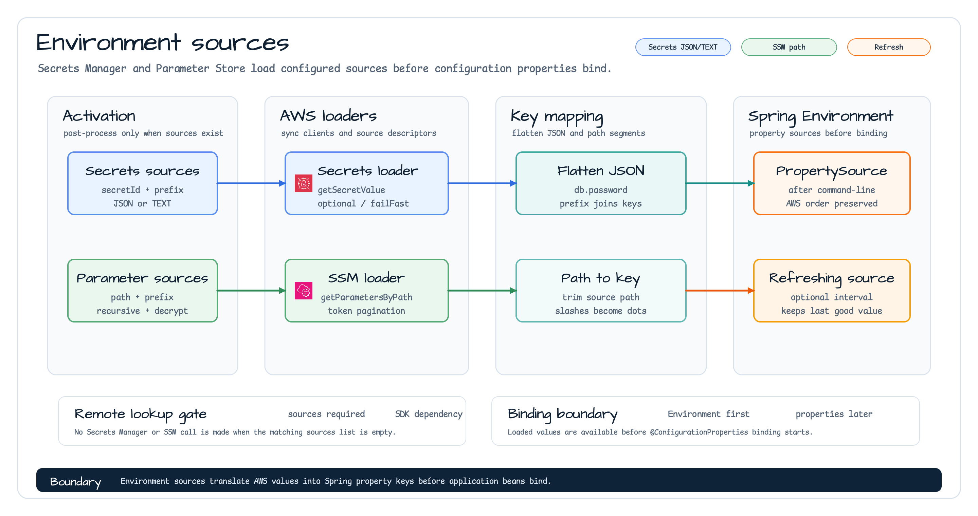Screen dimensions: 978x516
Task: Click the Flatten JSON box
Action: (601, 183)
